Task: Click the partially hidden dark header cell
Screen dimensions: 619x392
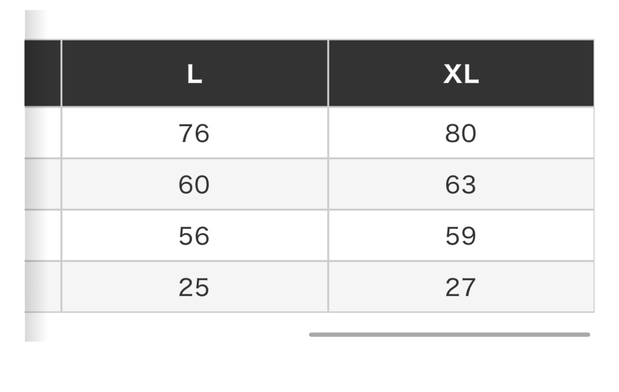Action: pyautogui.click(x=43, y=73)
